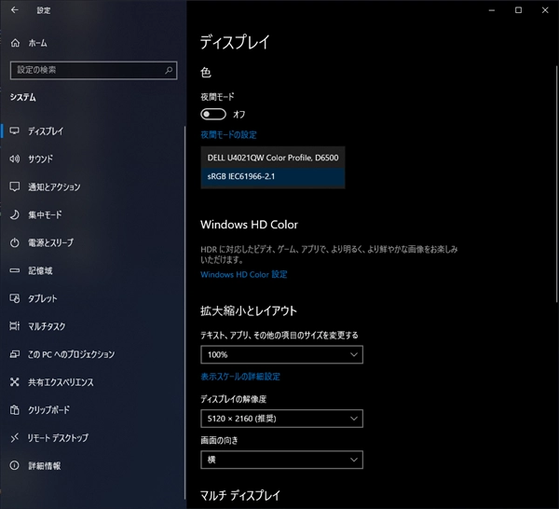The width and height of the screenshot is (559, 509).
Task: Click the About (詳細情報) info icon
Action: pyautogui.click(x=15, y=465)
